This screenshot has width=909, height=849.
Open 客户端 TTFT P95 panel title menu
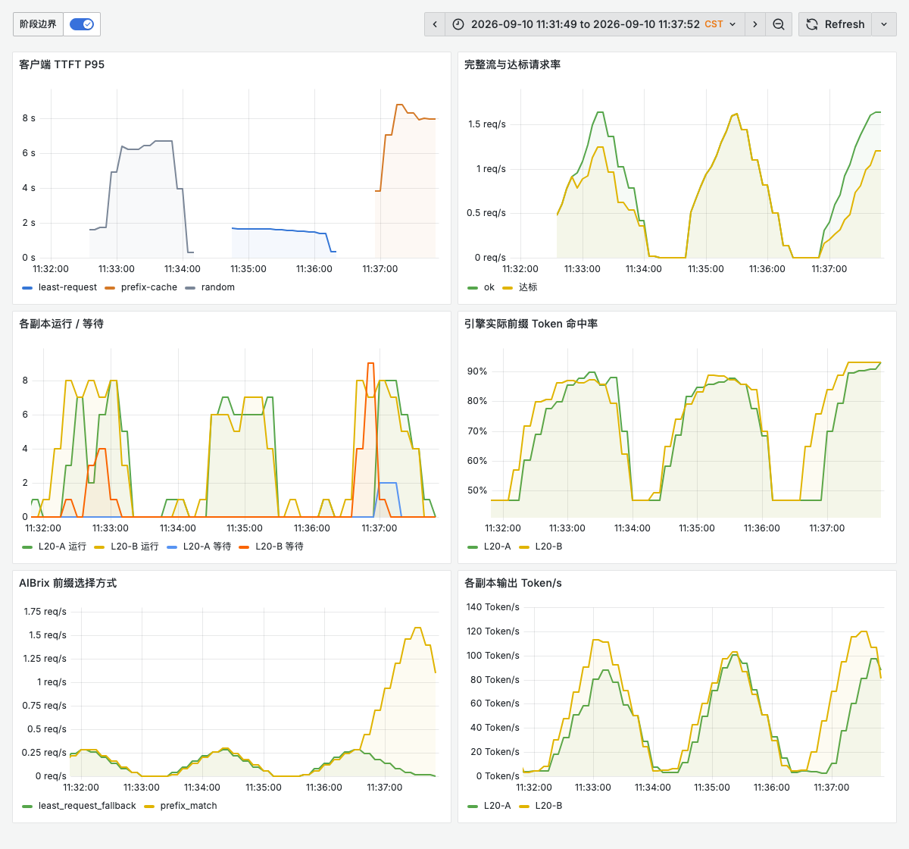pos(61,64)
